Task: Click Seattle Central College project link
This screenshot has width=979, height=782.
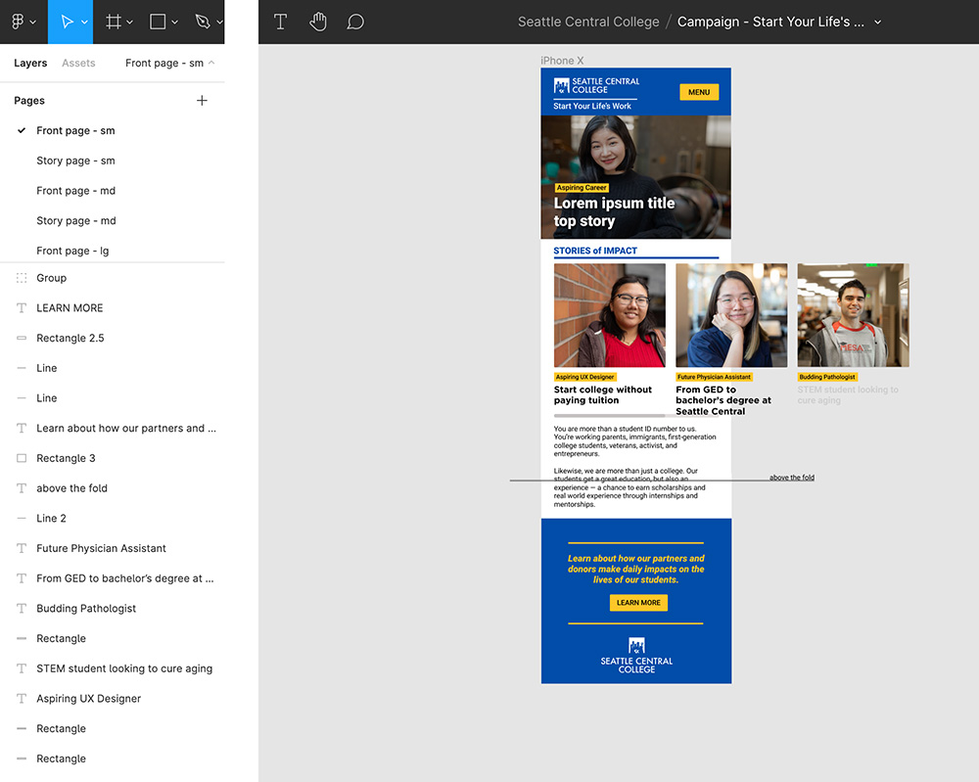Action: (x=588, y=22)
